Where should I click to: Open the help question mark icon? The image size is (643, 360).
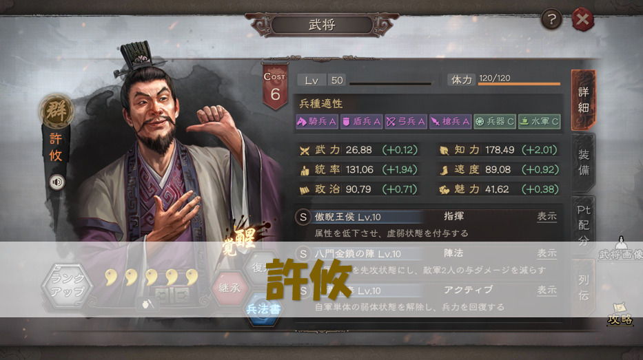[551, 19]
